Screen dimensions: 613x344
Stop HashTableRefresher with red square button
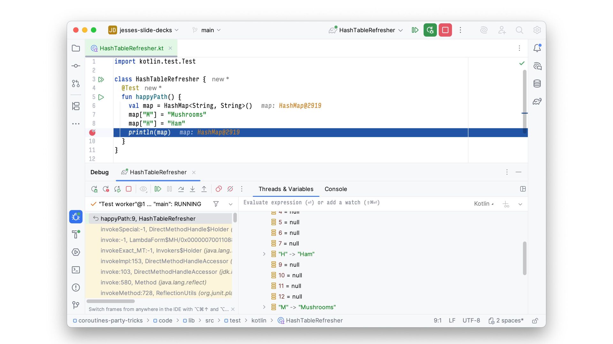tap(445, 30)
